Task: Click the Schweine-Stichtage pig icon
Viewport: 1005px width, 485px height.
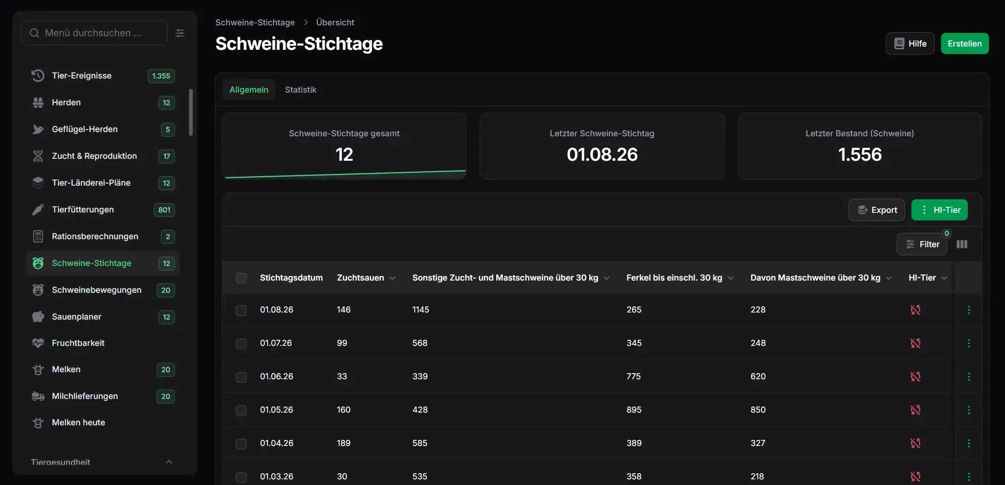Action: [38, 263]
